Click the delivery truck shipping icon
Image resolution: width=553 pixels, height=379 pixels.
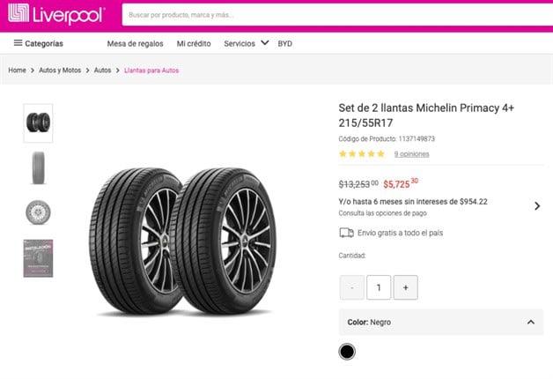tap(346, 233)
